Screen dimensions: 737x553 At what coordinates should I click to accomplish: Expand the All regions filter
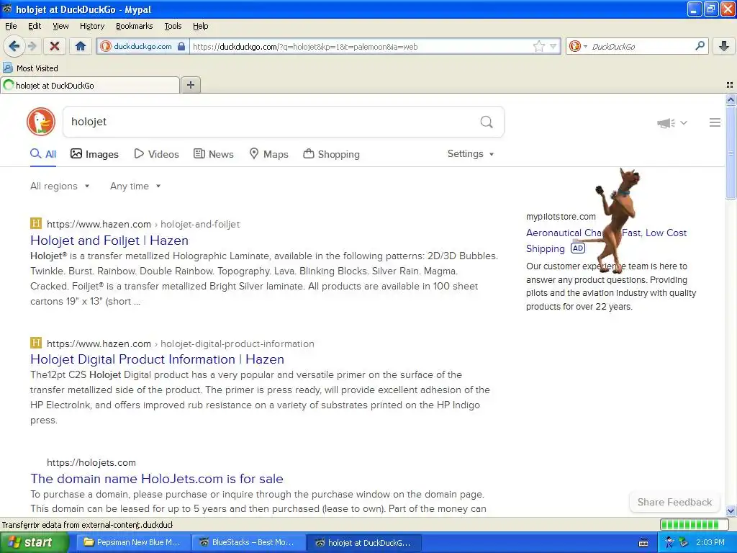click(60, 186)
